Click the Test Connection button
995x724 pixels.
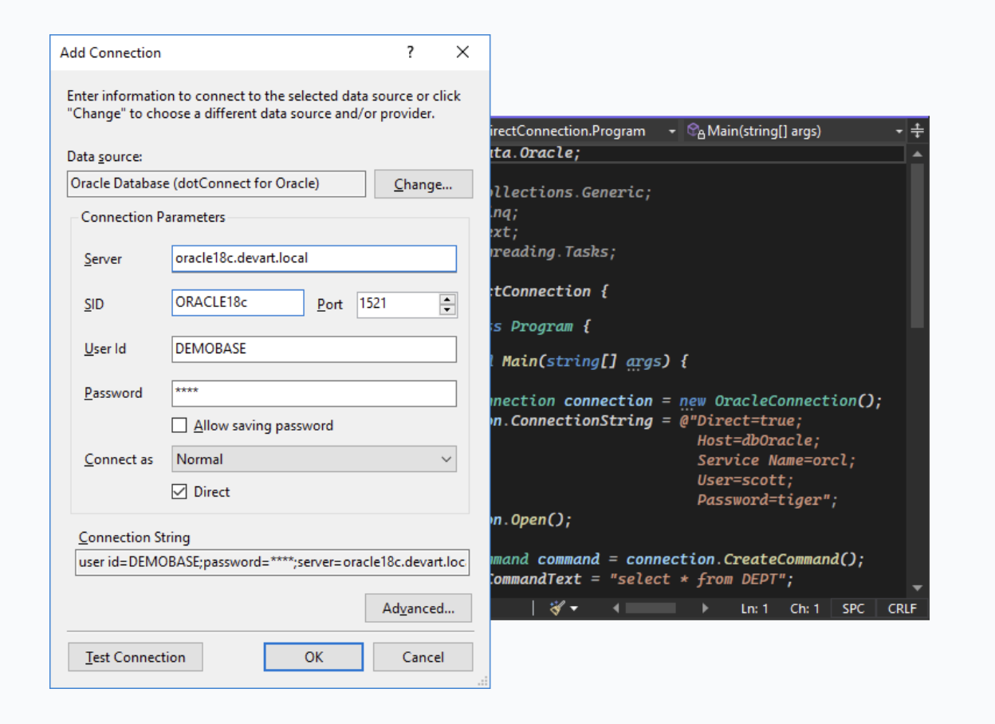point(135,657)
